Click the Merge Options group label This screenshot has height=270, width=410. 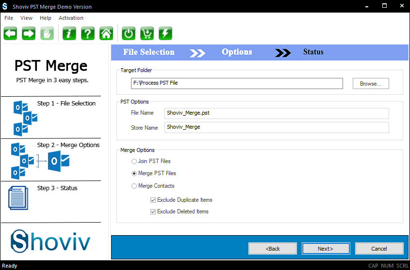click(x=137, y=150)
